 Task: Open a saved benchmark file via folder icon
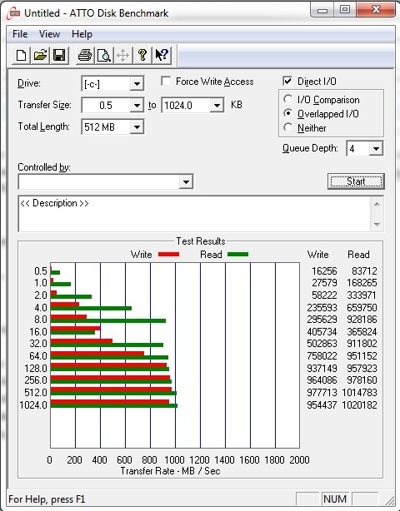40,55
